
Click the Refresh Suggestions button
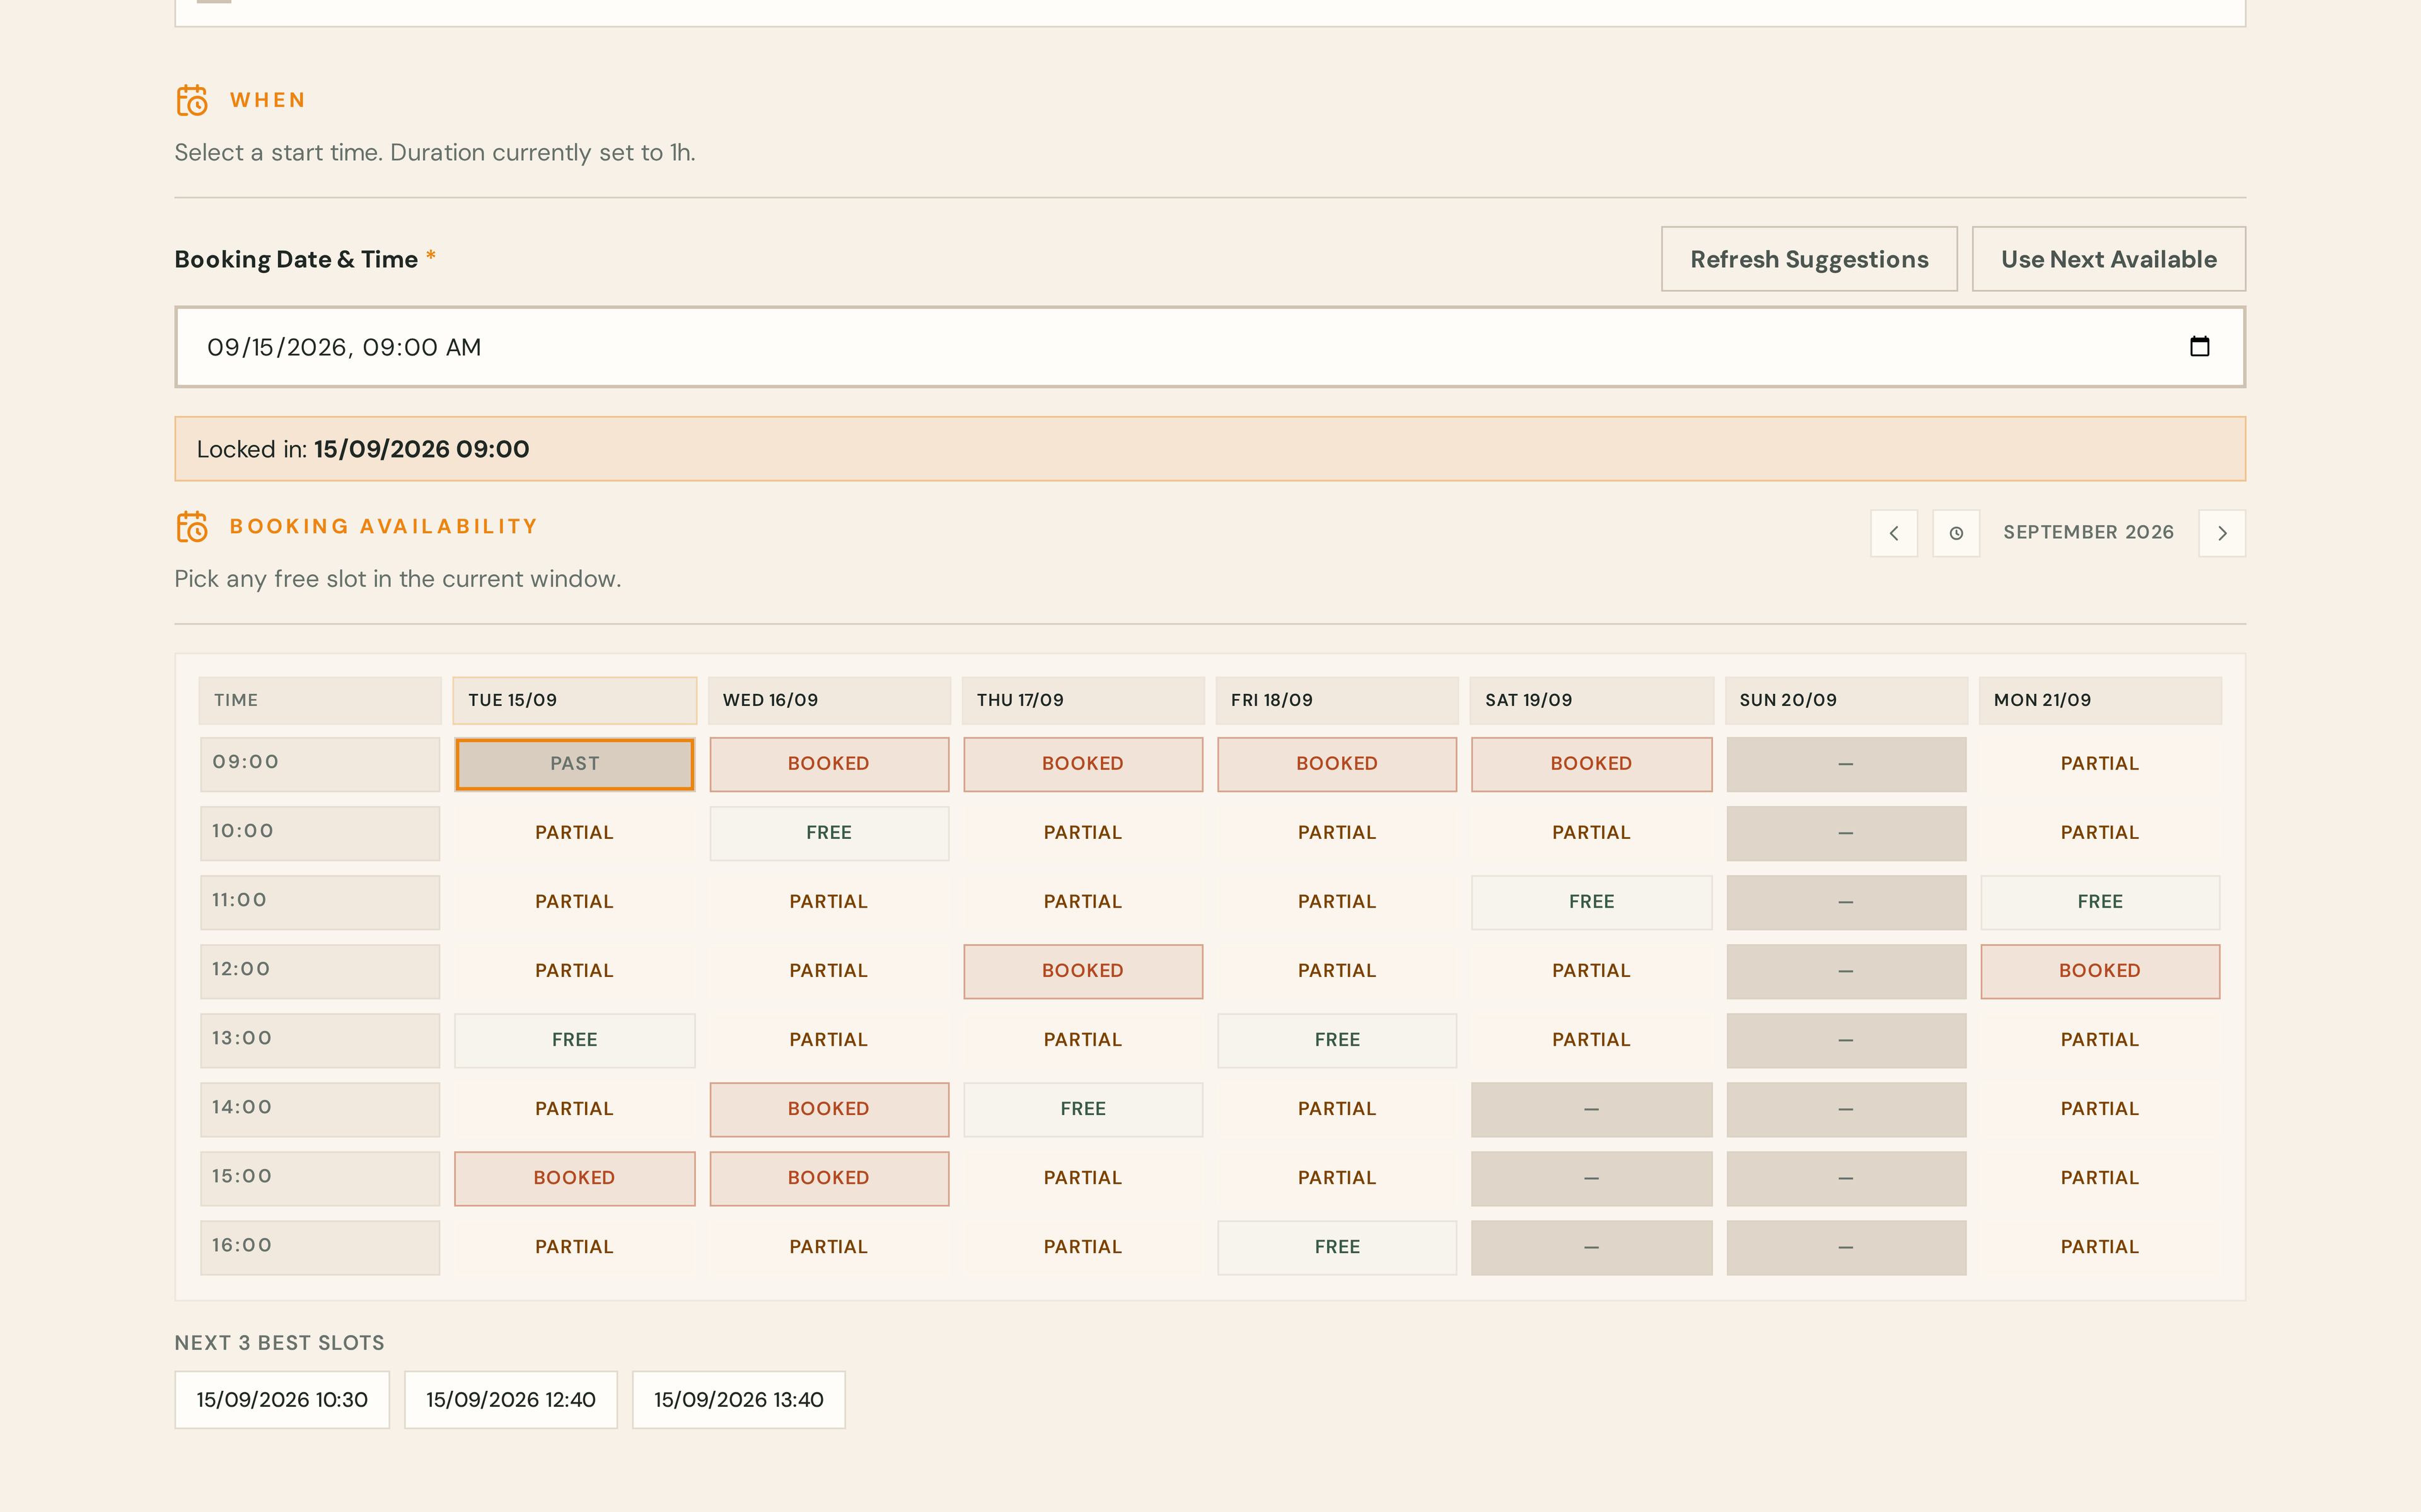point(1809,259)
